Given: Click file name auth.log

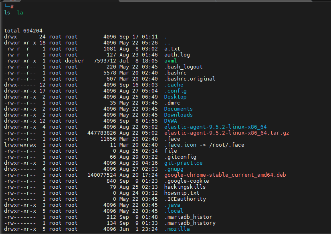Looking at the screenshot, I should (x=177, y=55).
